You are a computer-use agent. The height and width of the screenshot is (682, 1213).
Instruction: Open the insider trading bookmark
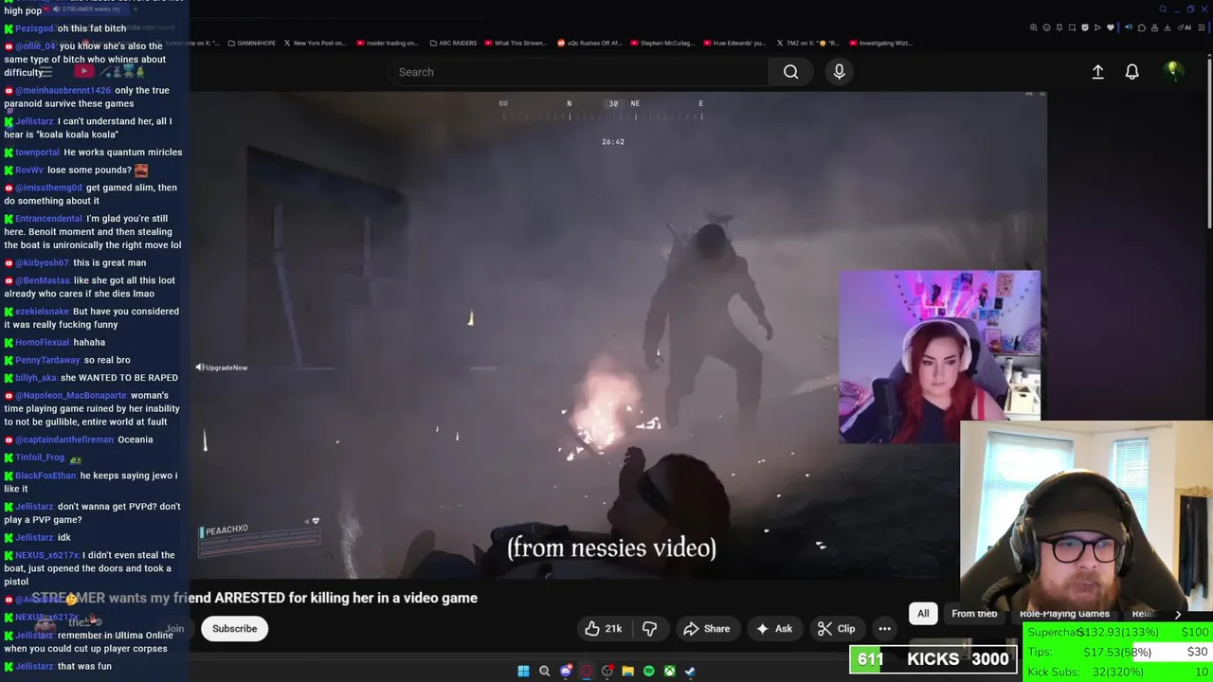[387, 43]
